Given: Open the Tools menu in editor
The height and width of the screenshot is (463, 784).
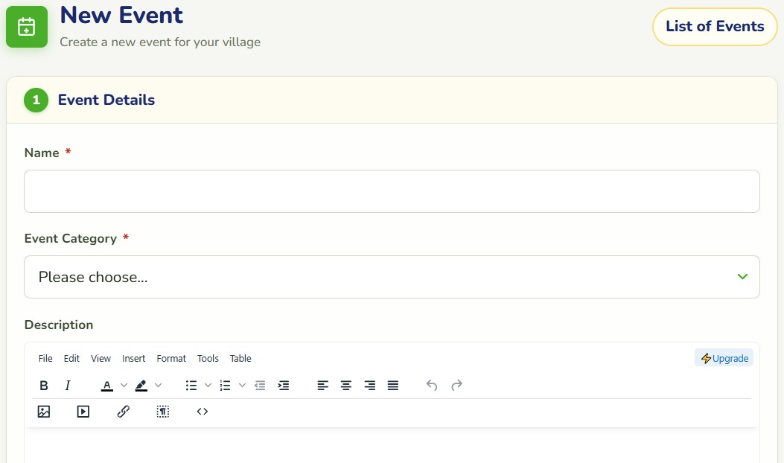Looking at the screenshot, I should pos(208,359).
